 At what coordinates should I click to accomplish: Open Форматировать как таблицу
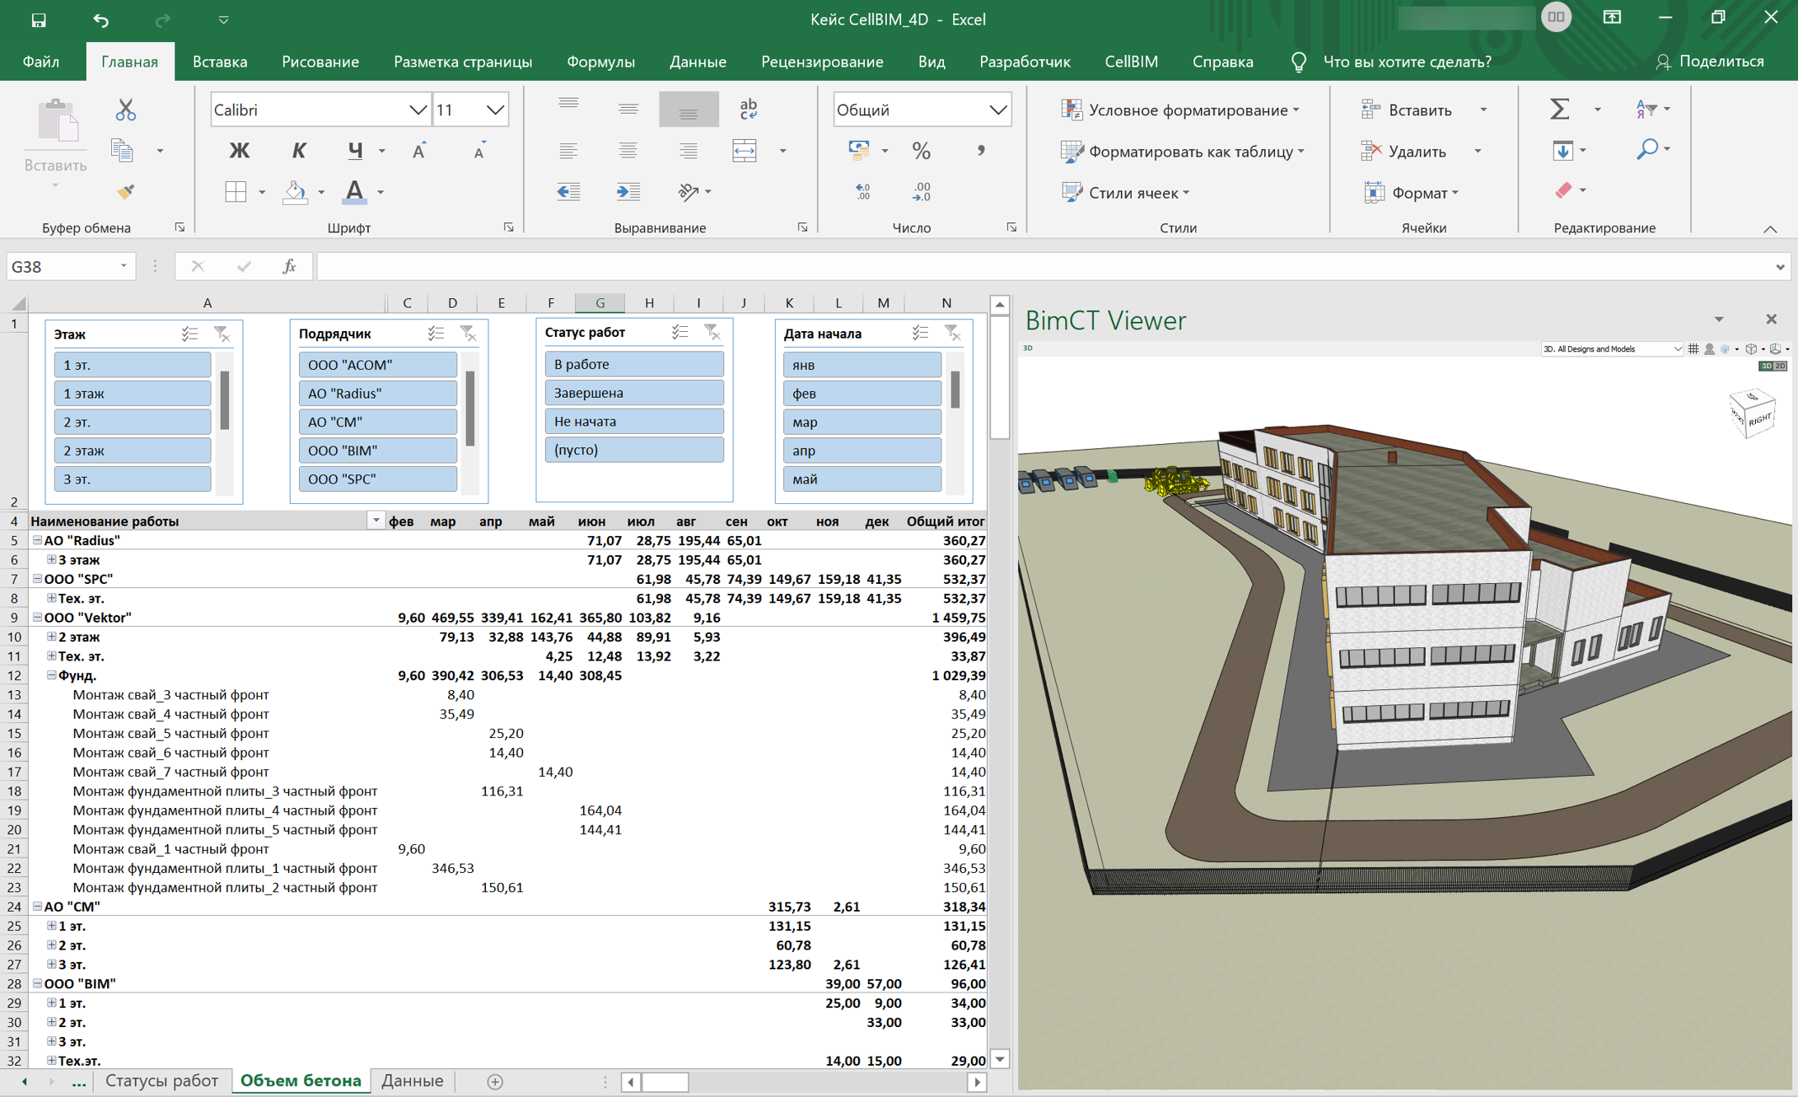pos(1183,151)
